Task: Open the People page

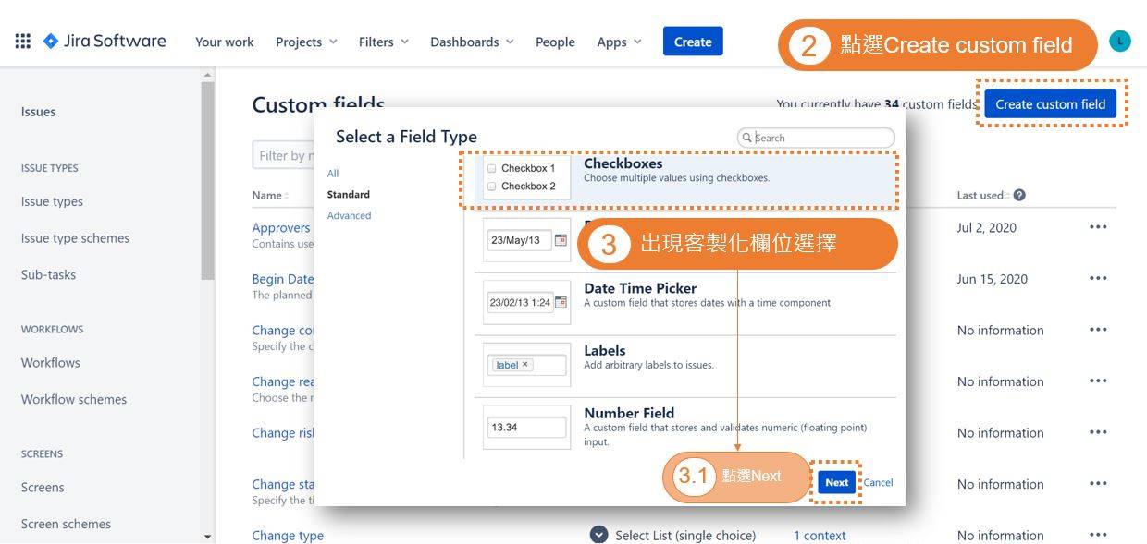Action: pos(555,42)
